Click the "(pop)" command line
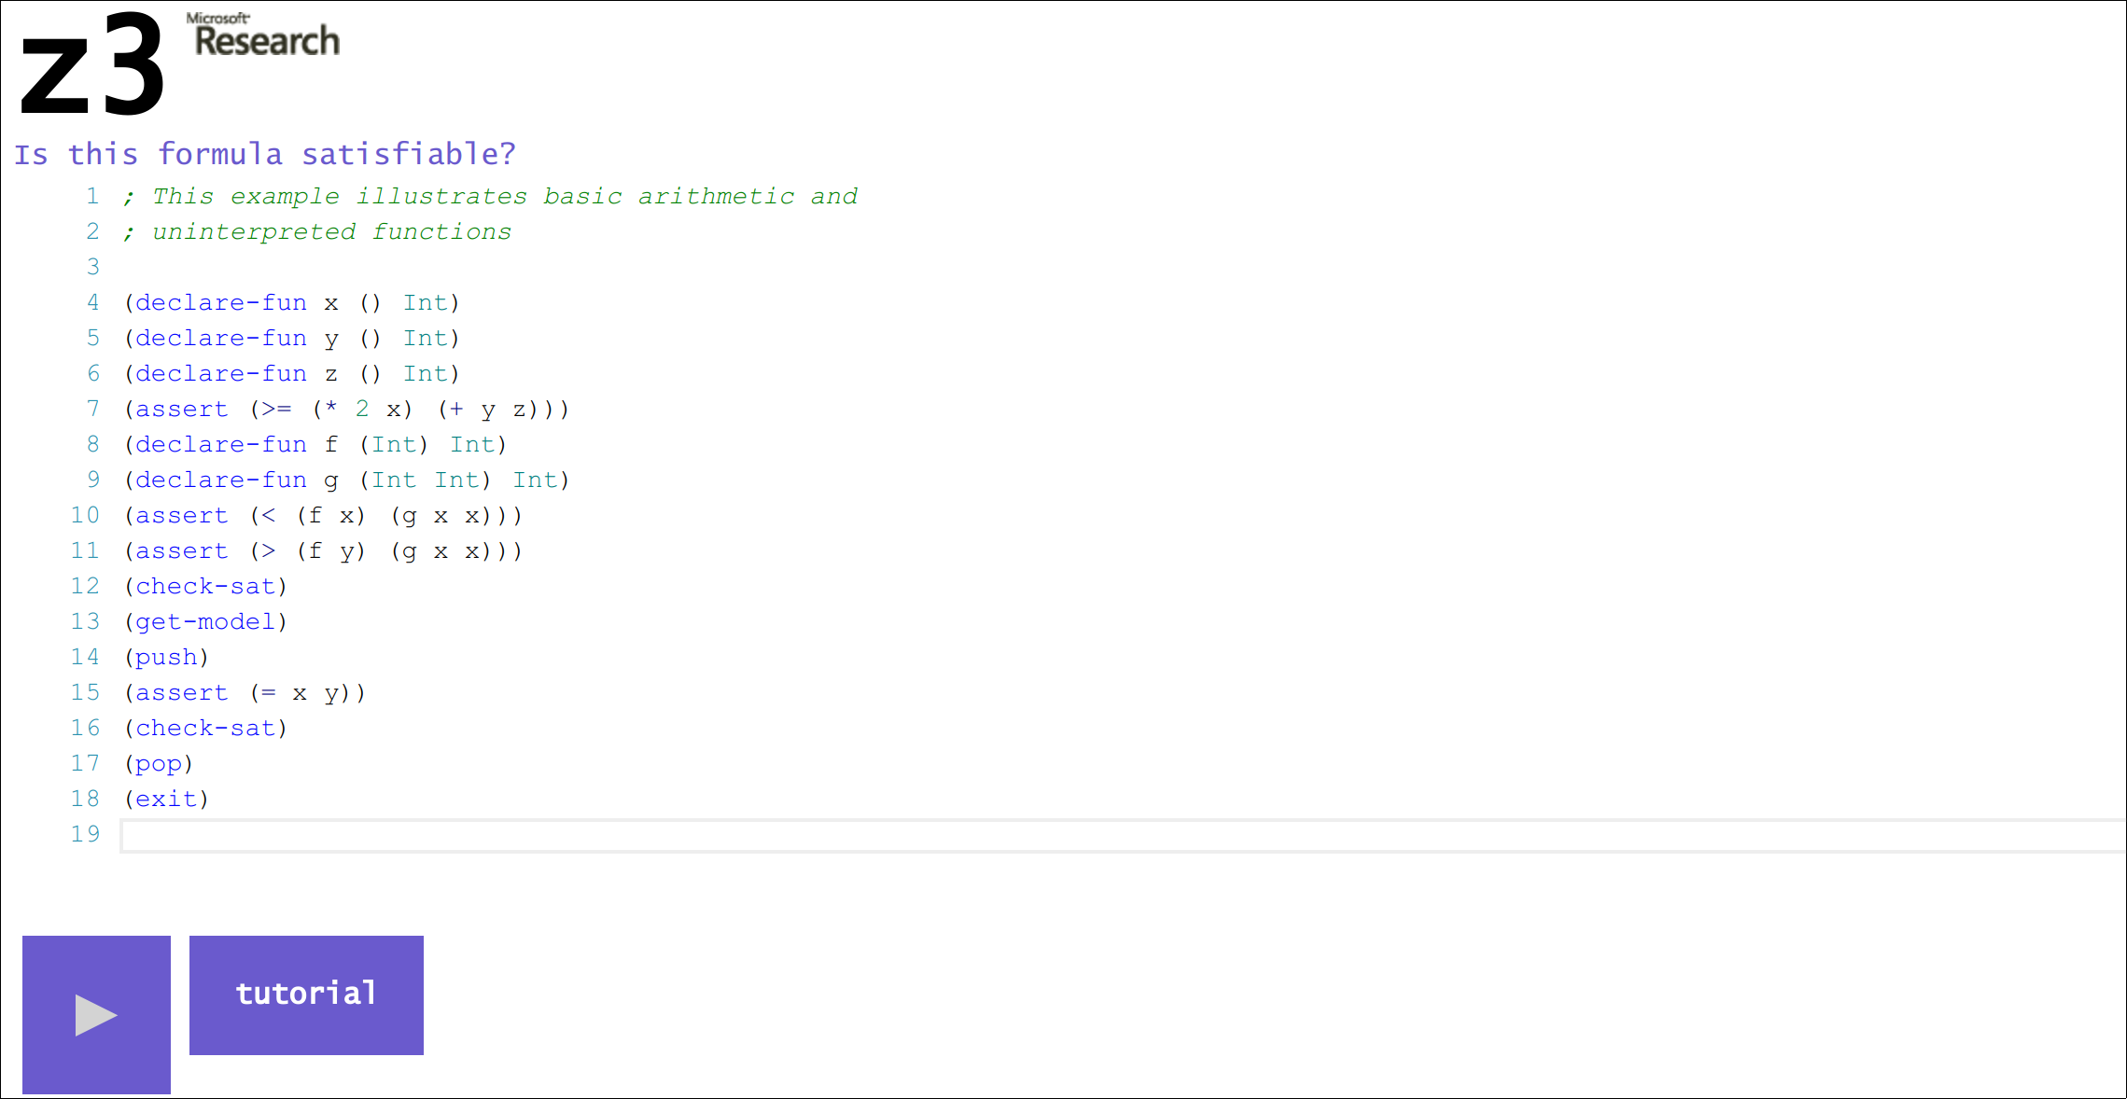This screenshot has height=1099, width=2127. pyautogui.click(x=159, y=764)
